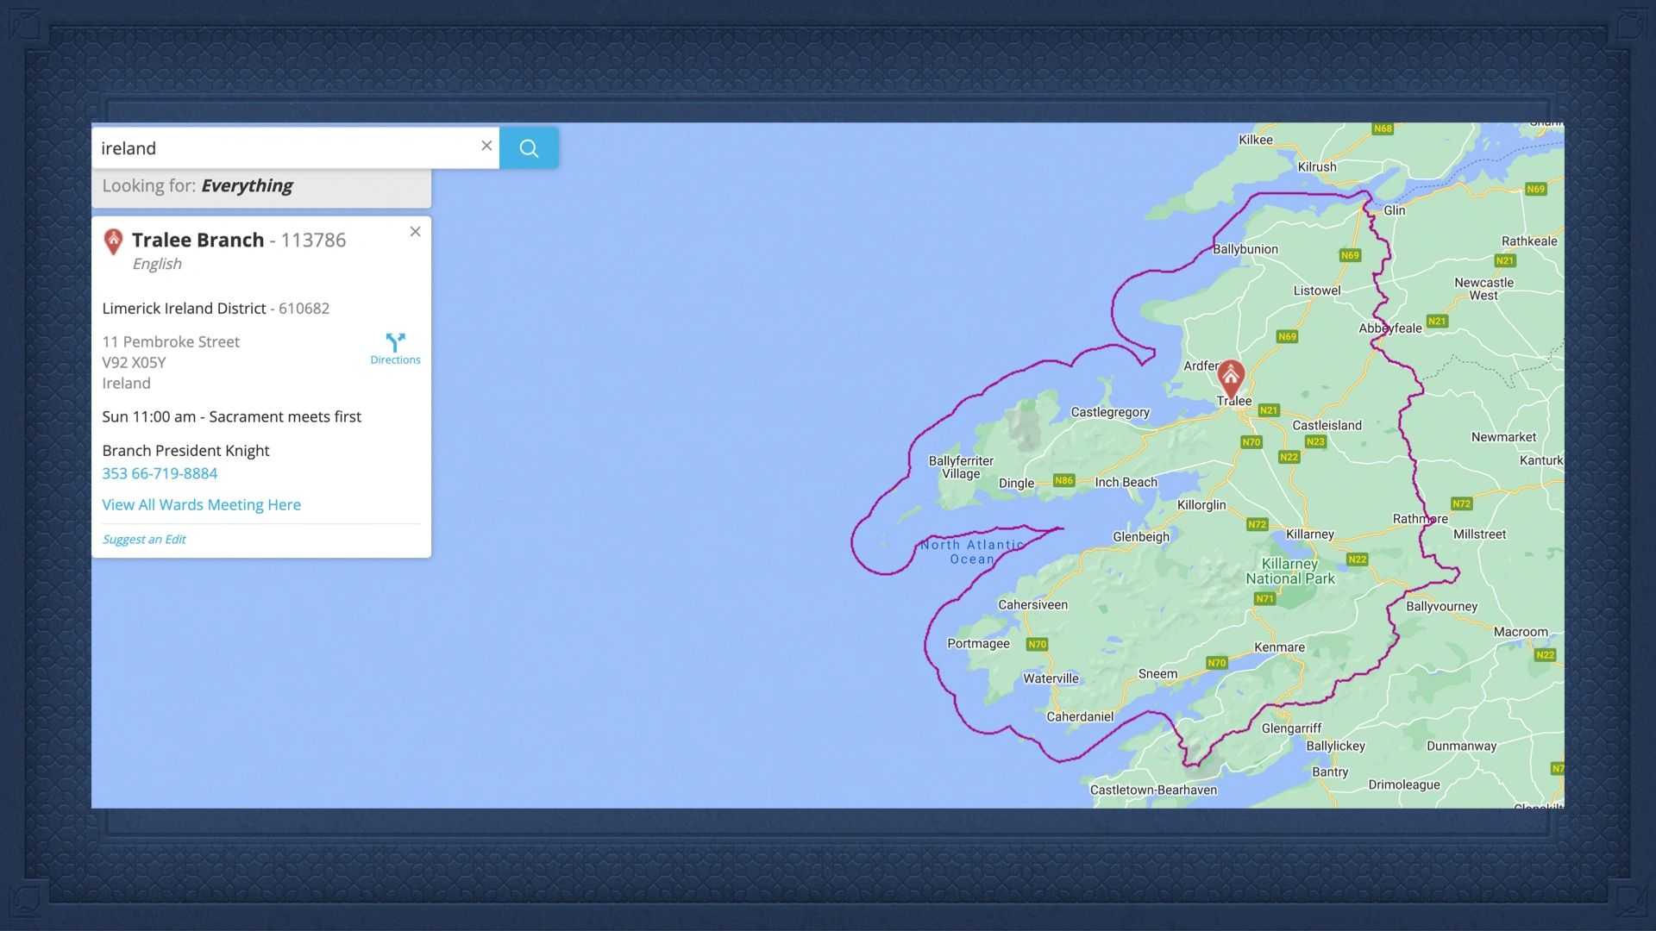The image size is (1656, 931).
Task: Select the blue magnifier search icon
Action: (x=528, y=147)
